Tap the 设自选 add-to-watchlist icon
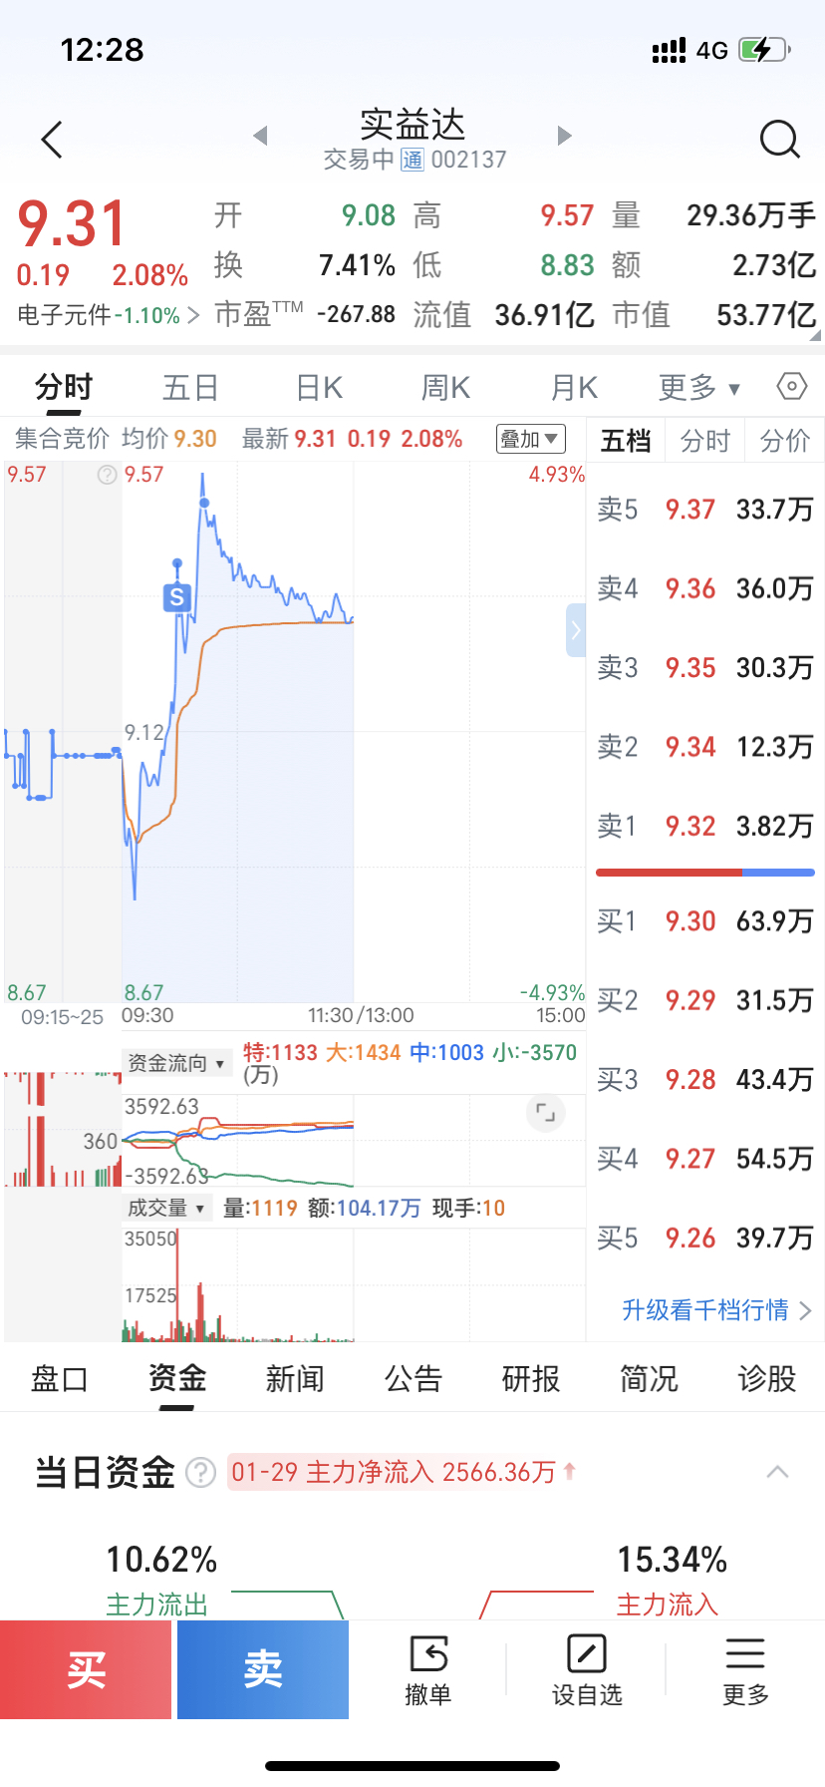 click(x=587, y=1669)
